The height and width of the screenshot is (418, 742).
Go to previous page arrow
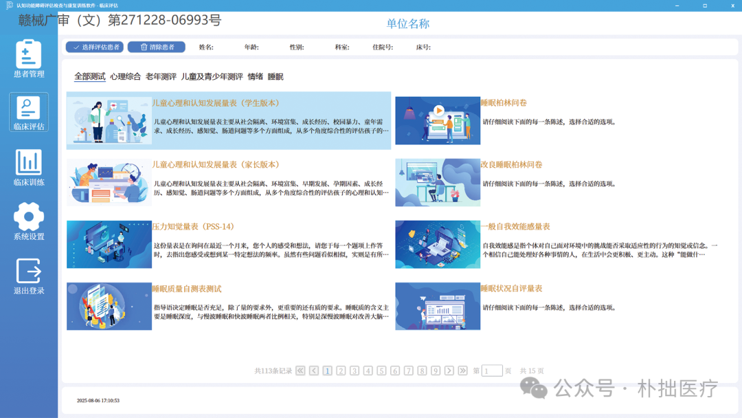click(x=314, y=371)
